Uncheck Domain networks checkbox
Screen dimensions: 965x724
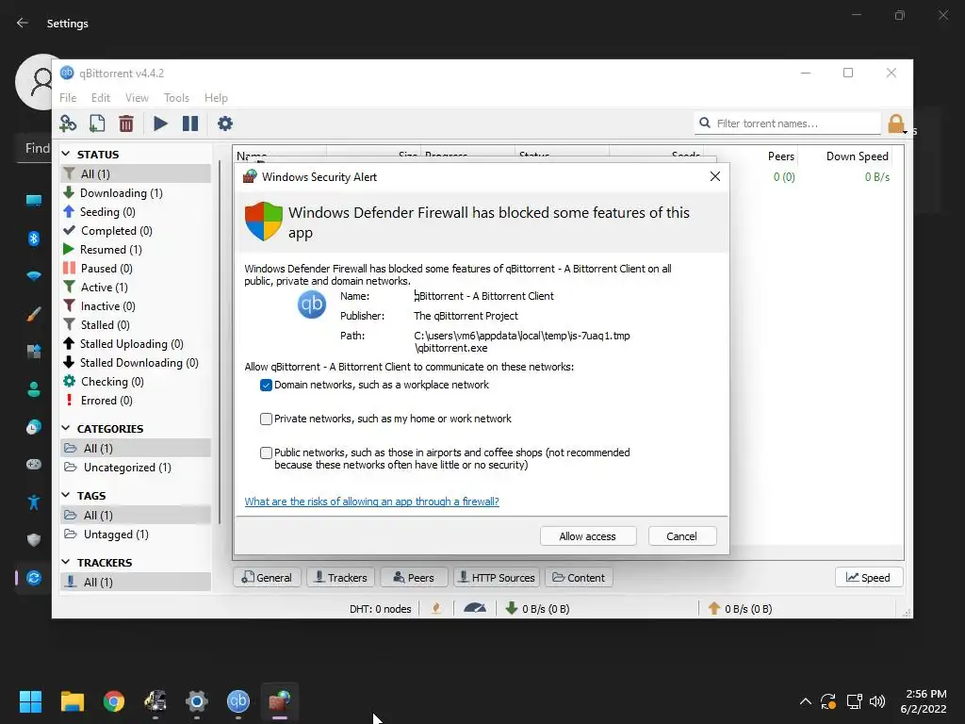266,385
